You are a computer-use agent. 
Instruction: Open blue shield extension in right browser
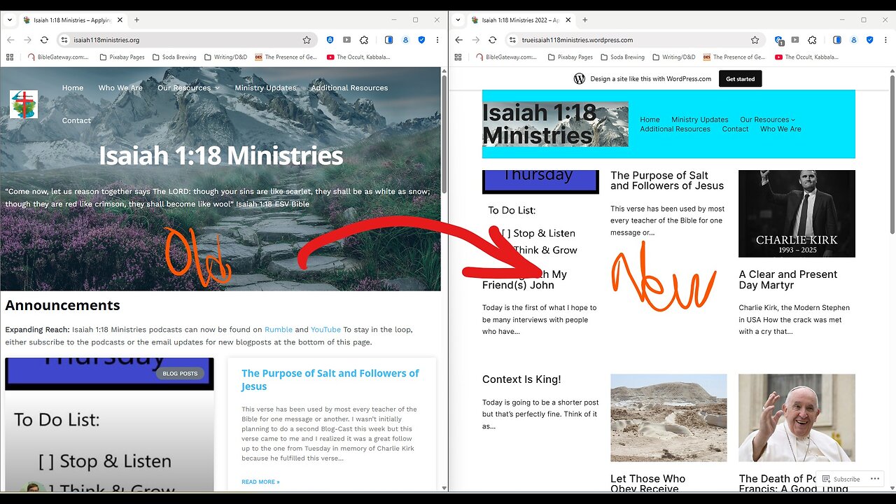(x=869, y=40)
